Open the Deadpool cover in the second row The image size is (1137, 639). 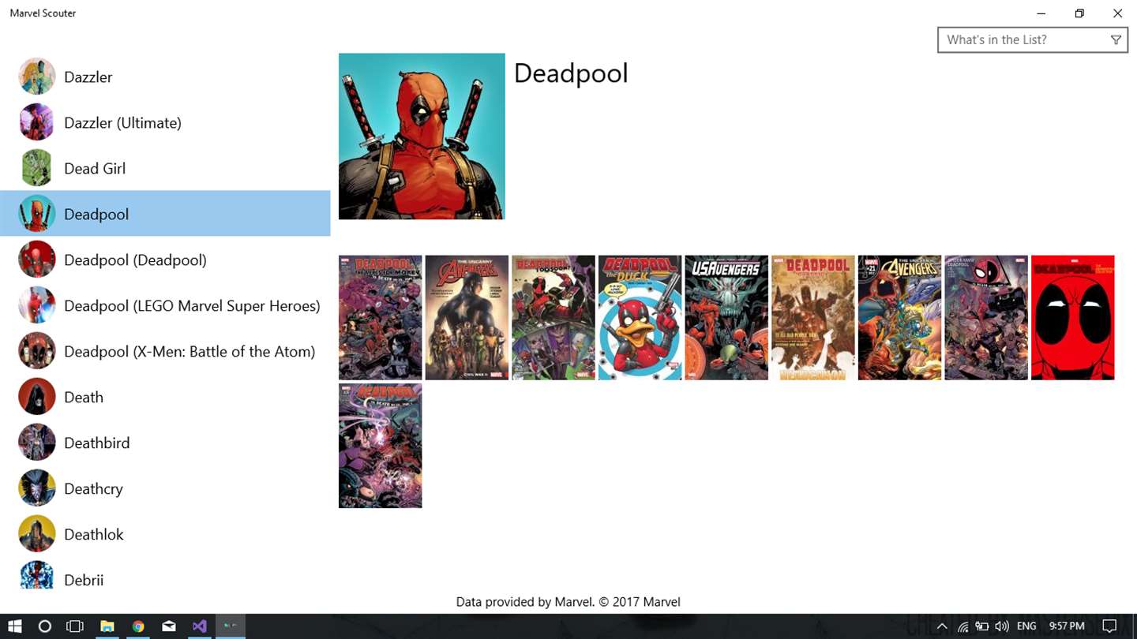[x=381, y=446]
